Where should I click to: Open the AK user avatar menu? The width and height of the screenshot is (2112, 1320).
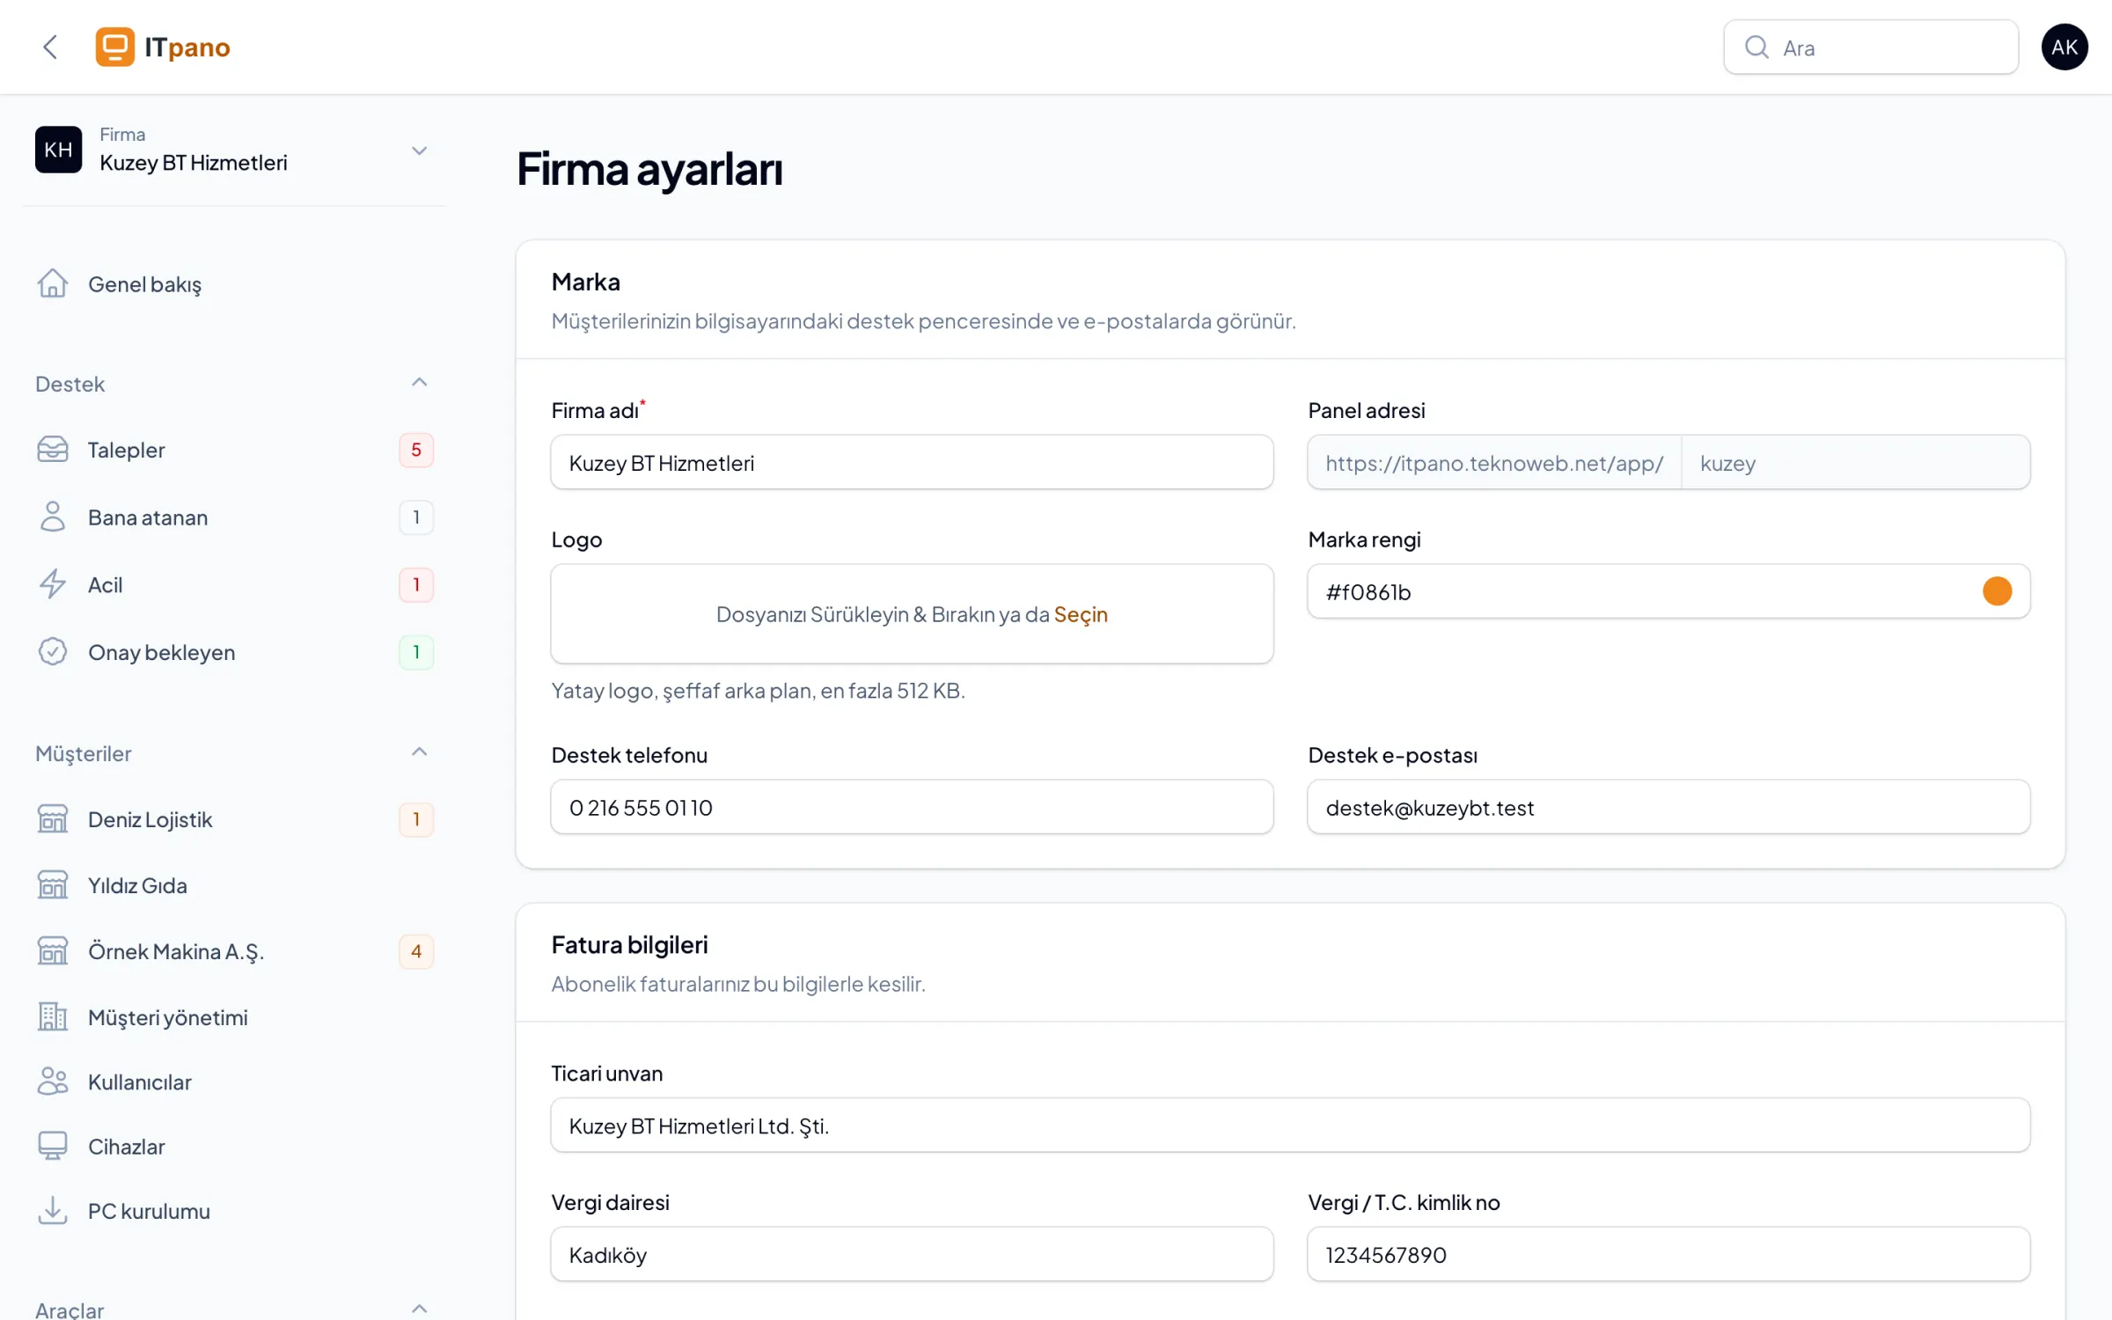click(2064, 47)
